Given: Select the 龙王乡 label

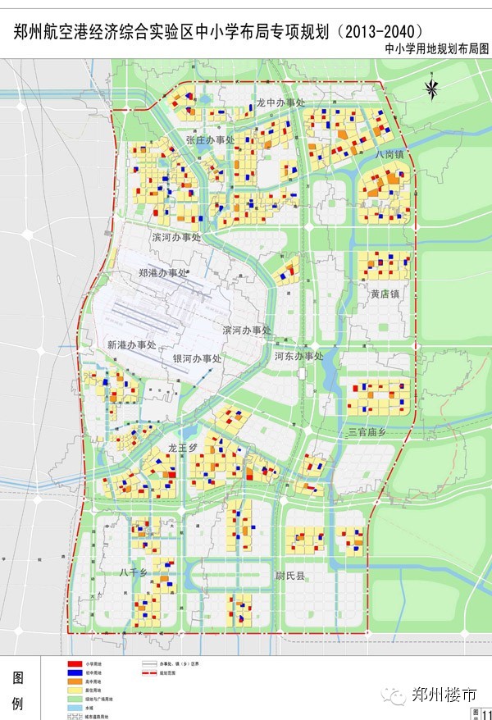Looking at the screenshot, I should pyautogui.click(x=182, y=448).
